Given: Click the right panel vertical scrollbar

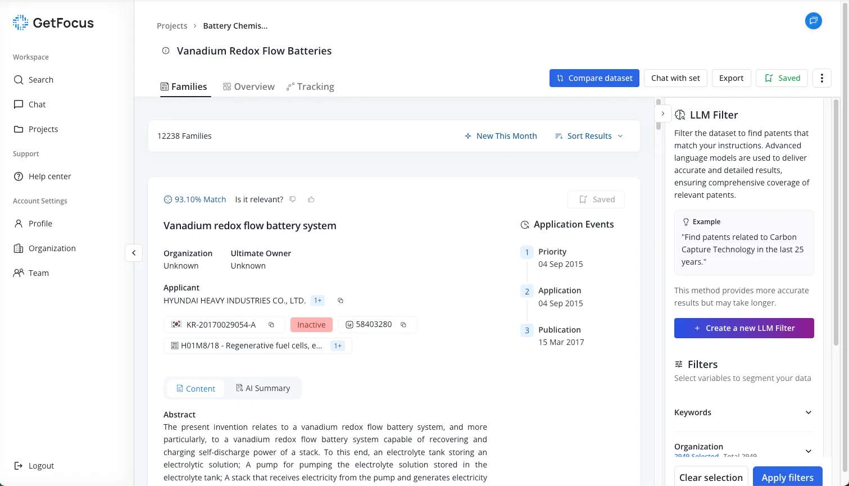Looking at the screenshot, I should coord(836,223).
